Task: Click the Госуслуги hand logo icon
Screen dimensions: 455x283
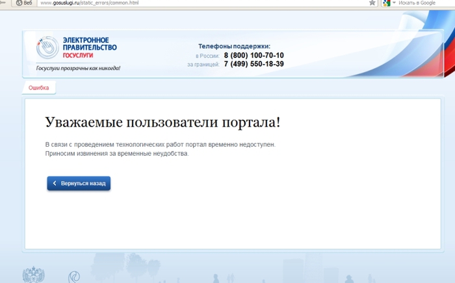Action: pos(47,47)
